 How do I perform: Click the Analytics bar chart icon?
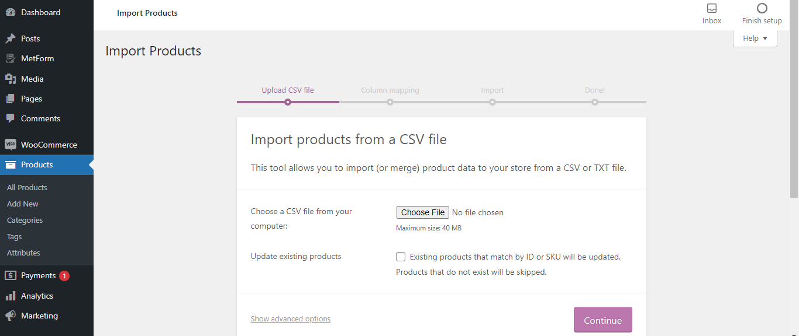[11, 296]
